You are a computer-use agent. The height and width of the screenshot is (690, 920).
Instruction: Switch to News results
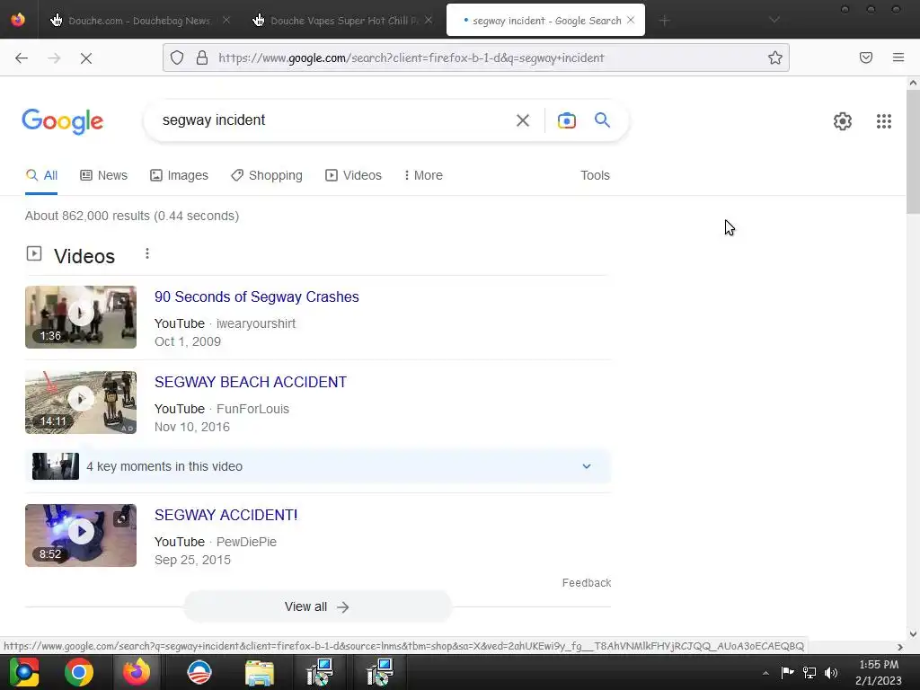pos(104,175)
